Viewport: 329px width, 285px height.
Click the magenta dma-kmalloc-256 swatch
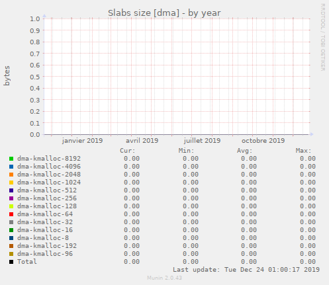point(11,198)
